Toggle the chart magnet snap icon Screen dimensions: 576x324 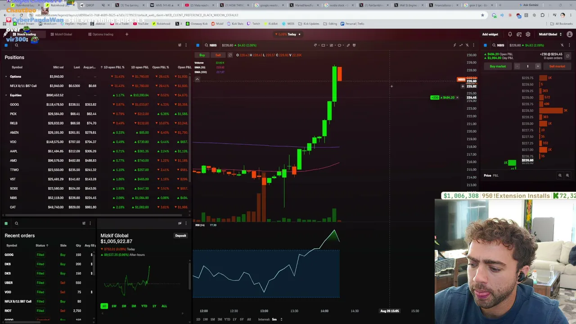354,45
